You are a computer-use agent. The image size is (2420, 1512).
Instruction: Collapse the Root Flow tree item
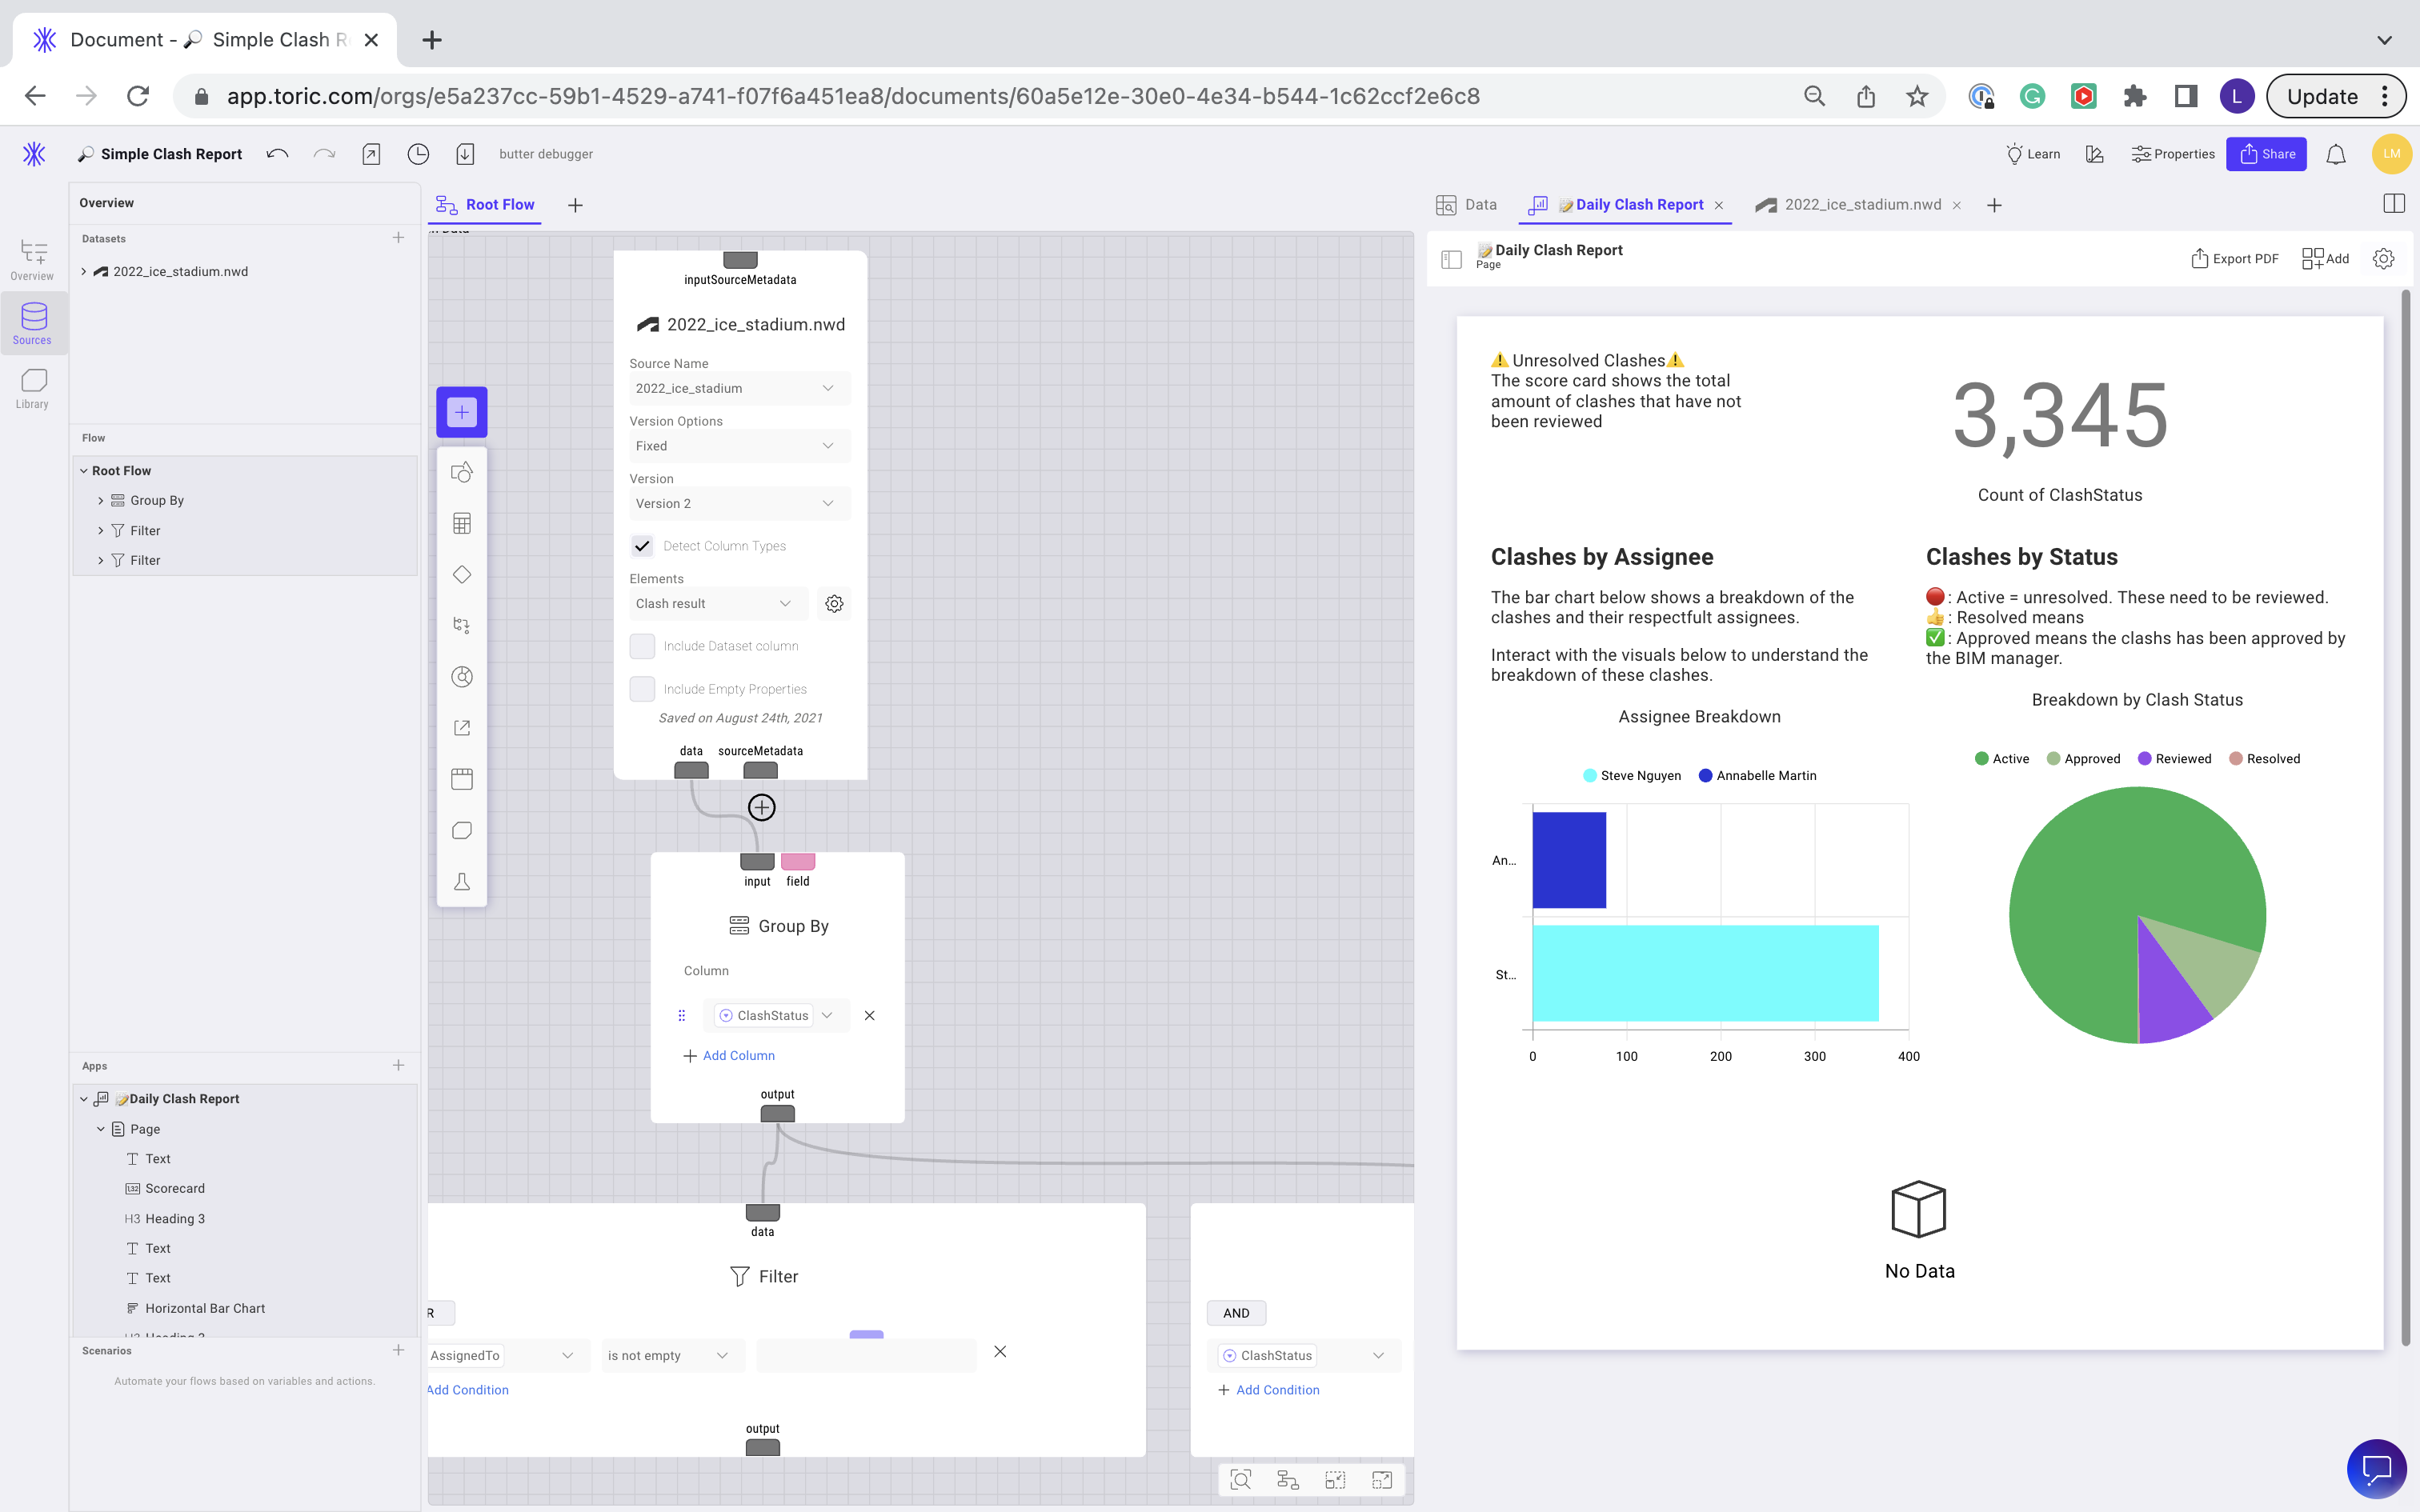click(84, 470)
